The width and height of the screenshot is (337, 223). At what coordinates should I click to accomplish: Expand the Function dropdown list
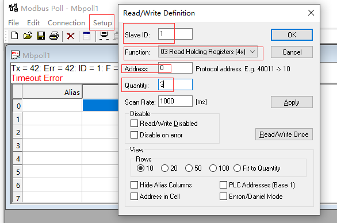(x=252, y=52)
